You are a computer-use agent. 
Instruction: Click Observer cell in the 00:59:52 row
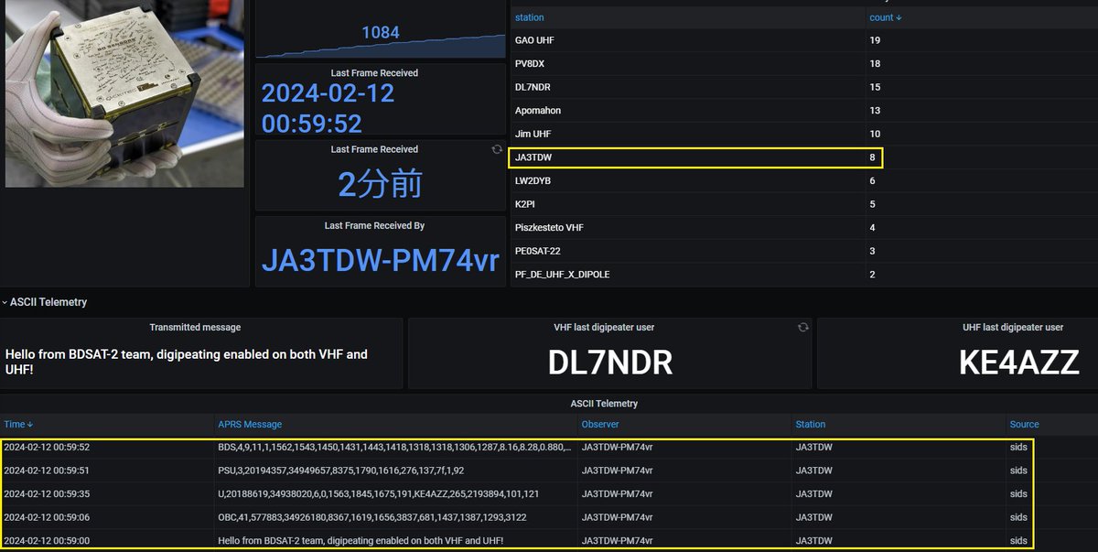(x=618, y=448)
